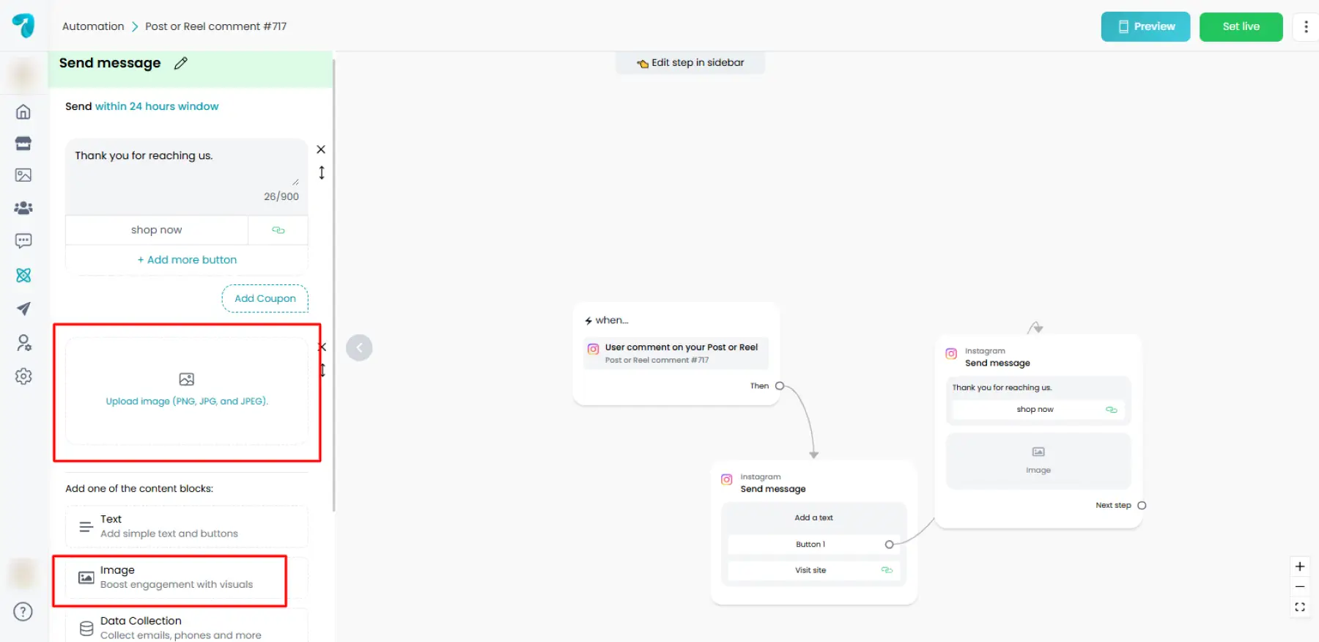Viewport: 1319px width, 642px height.
Task: Click the help question mark icon
Action: [23, 612]
